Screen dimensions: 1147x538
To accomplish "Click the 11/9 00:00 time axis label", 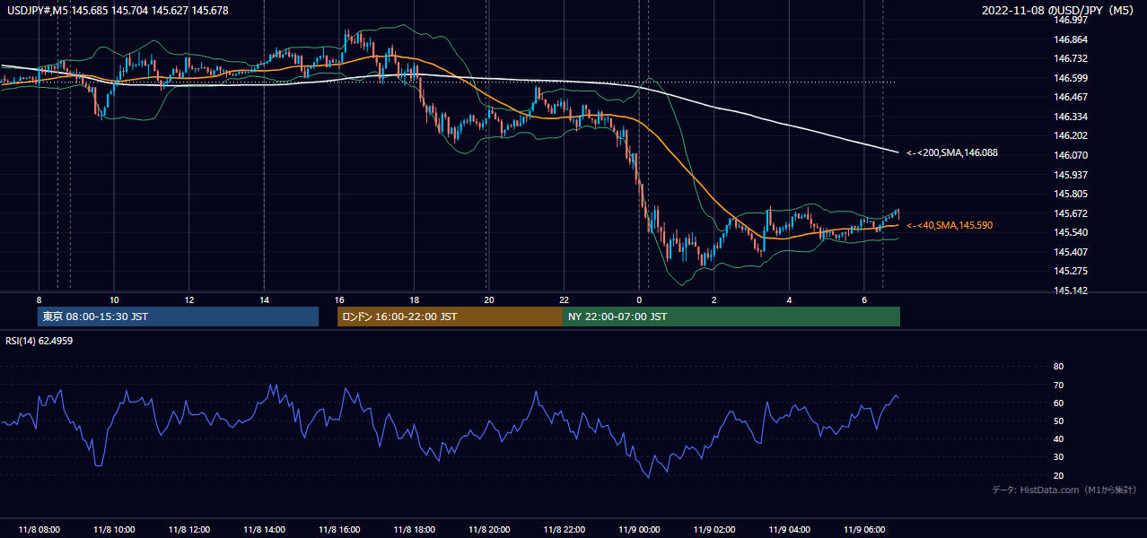I will pyautogui.click(x=640, y=529).
